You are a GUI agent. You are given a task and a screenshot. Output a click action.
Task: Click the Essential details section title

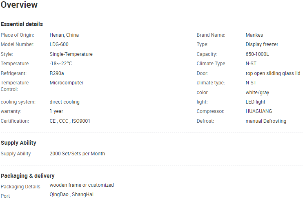click(x=22, y=24)
